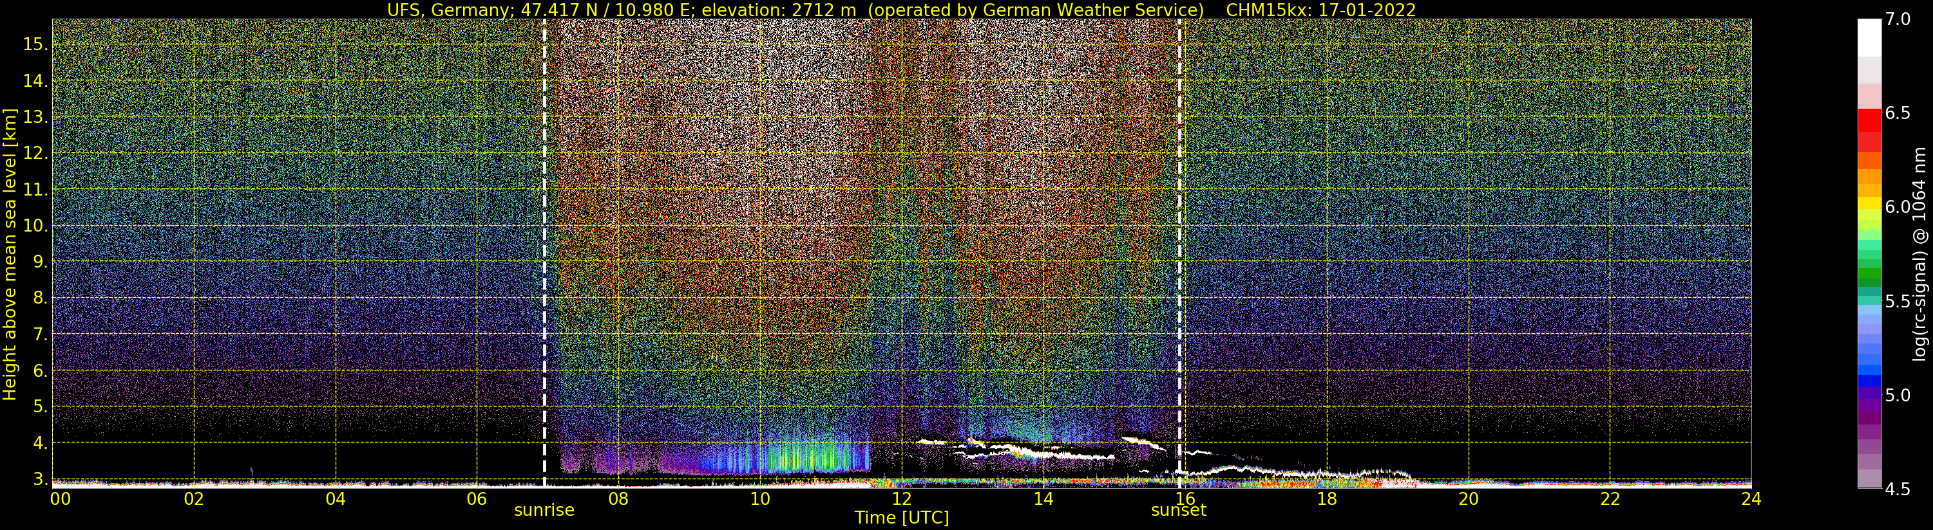Click the height axis tick '15.'

pyautogui.click(x=35, y=44)
